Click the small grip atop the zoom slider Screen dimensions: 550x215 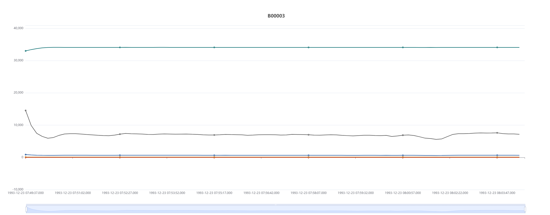click(276, 205)
